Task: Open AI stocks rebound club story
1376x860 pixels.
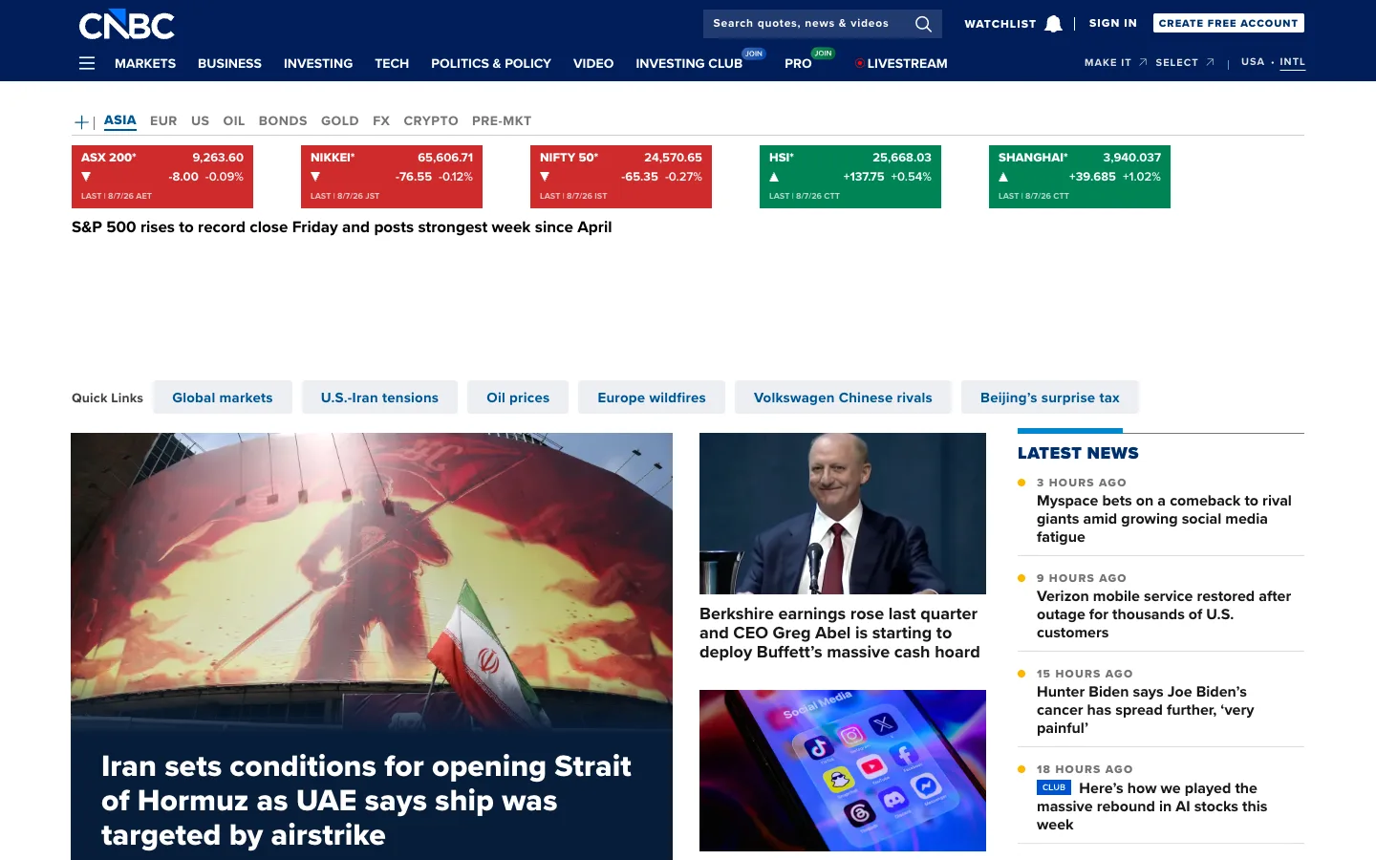Action: (x=1152, y=806)
